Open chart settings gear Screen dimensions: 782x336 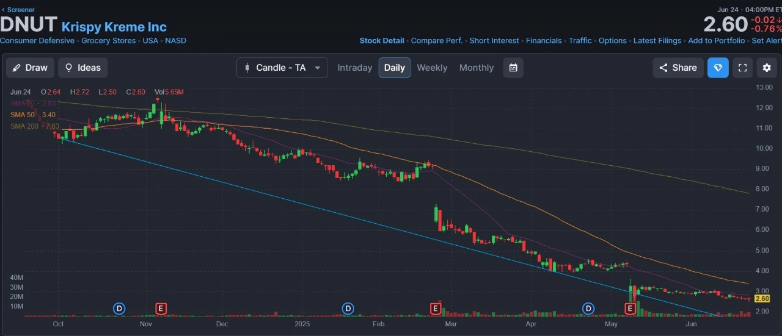(x=767, y=68)
